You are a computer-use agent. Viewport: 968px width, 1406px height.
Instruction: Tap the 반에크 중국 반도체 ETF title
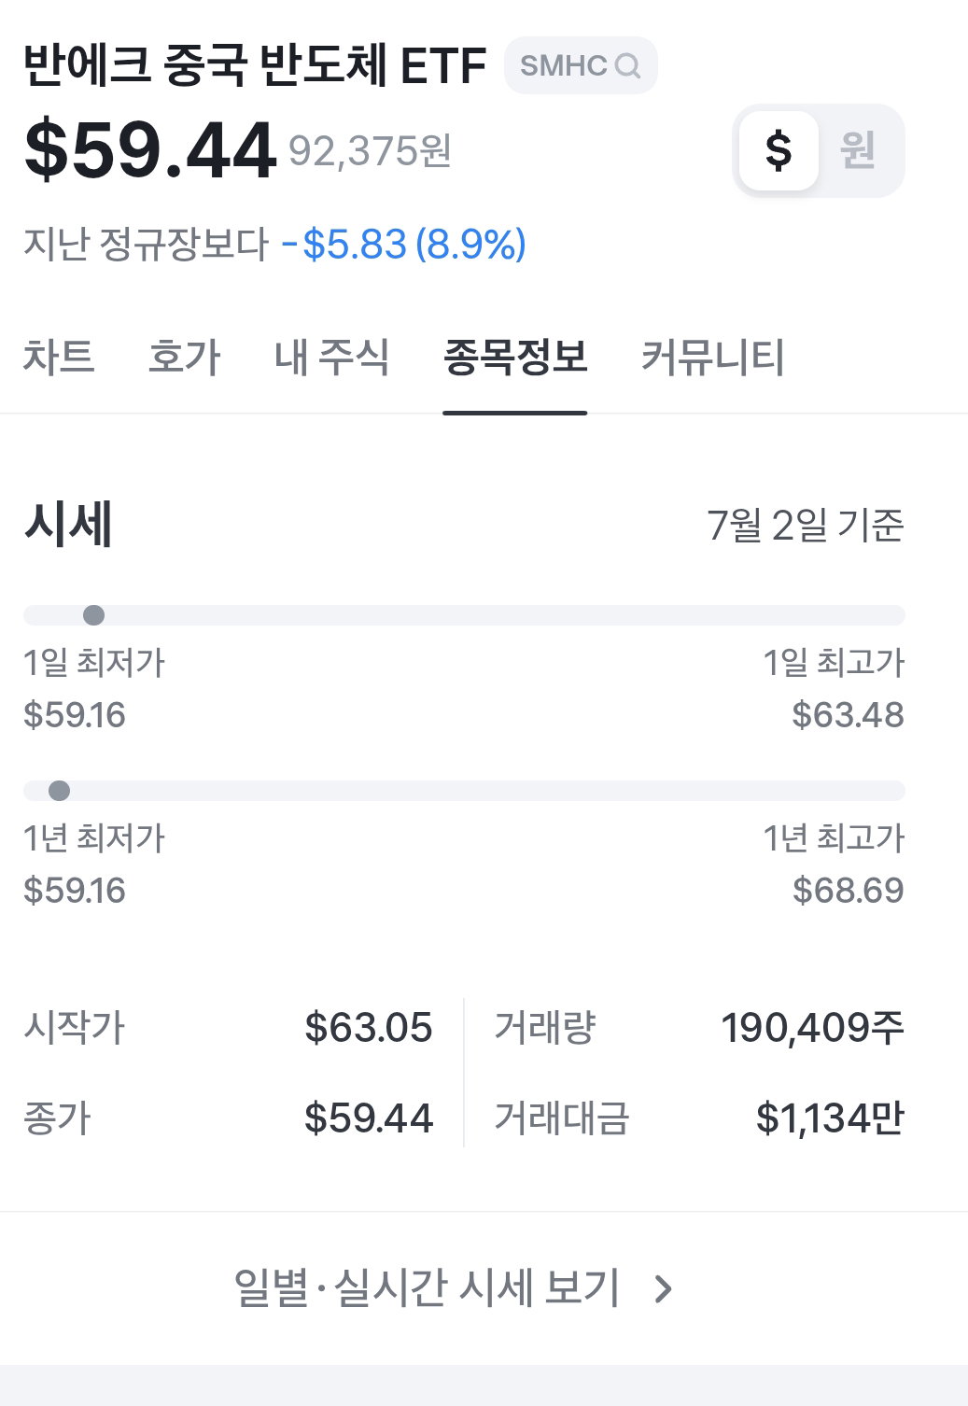coord(255,65)
